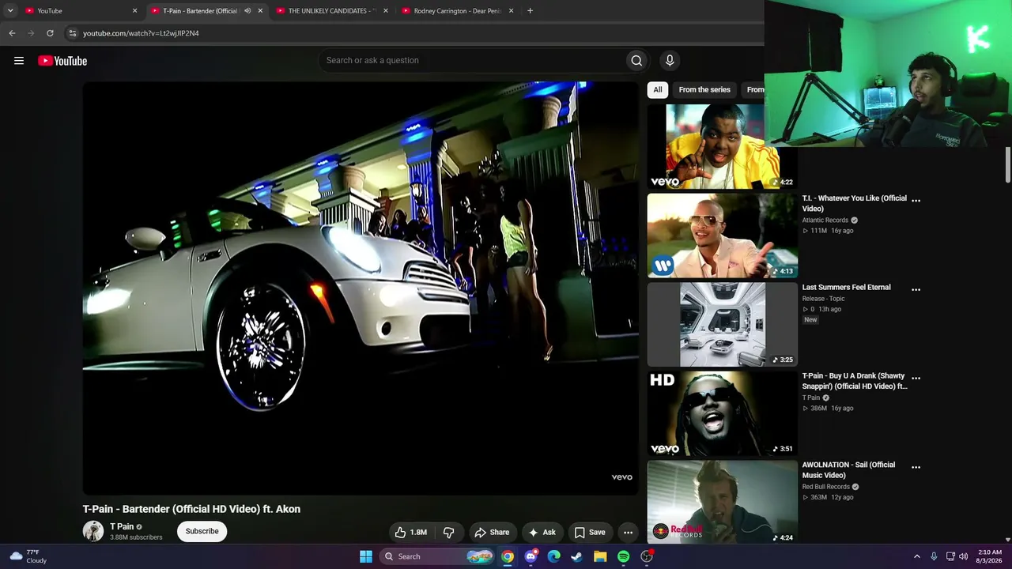Click the video player to pause
Screen dimensions: 1012x569
coord(361,288)
